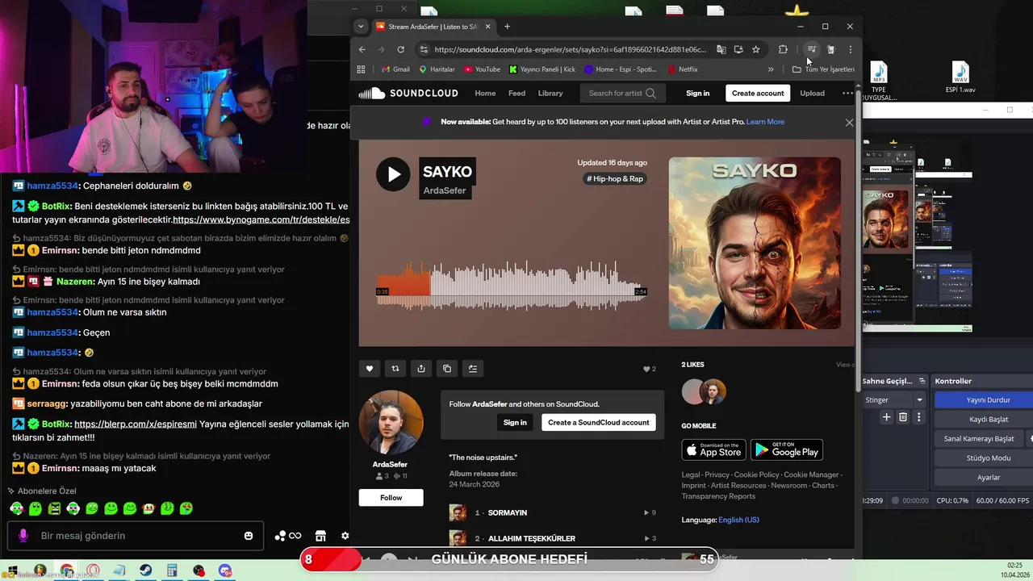Open Haritalar bookmark
The width and height of the screenshot is (1033, 581).
click(x=437, y=69)
